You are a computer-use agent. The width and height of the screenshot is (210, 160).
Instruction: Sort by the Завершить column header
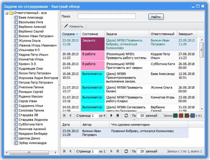pos(187,34)
